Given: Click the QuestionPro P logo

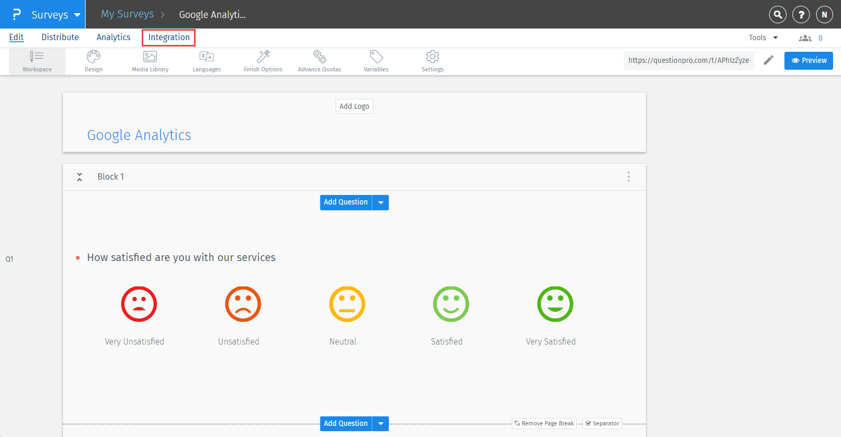Looking at the screenshot, I should click(x=16, y=14).
